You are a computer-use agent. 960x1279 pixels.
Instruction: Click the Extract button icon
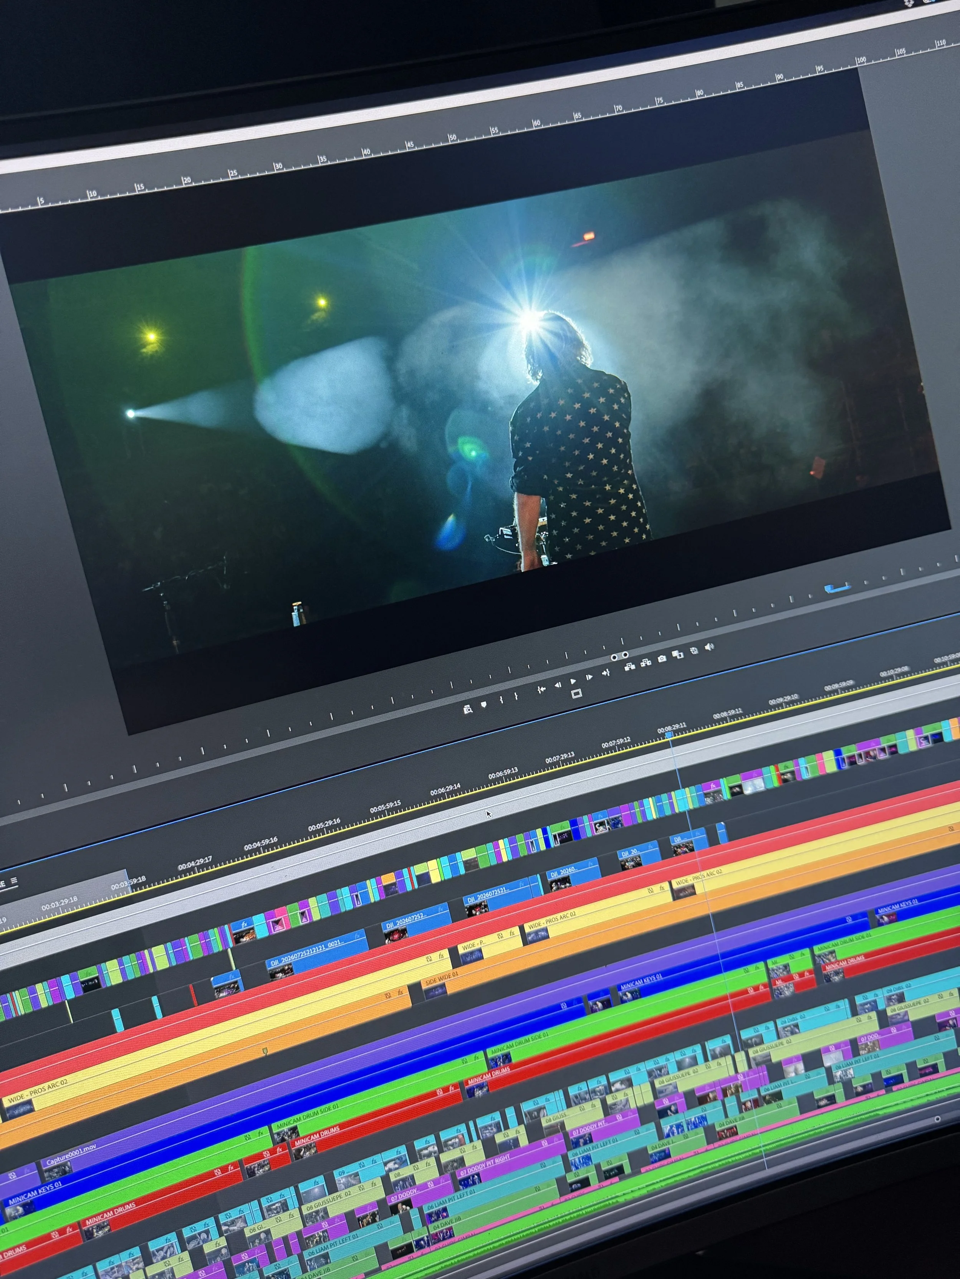[x=646, y=663]
